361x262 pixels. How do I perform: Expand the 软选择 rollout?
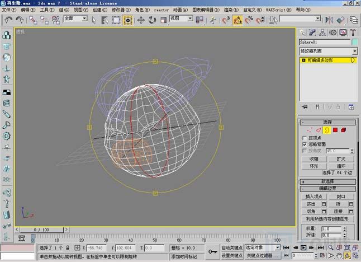click(327, 181)
